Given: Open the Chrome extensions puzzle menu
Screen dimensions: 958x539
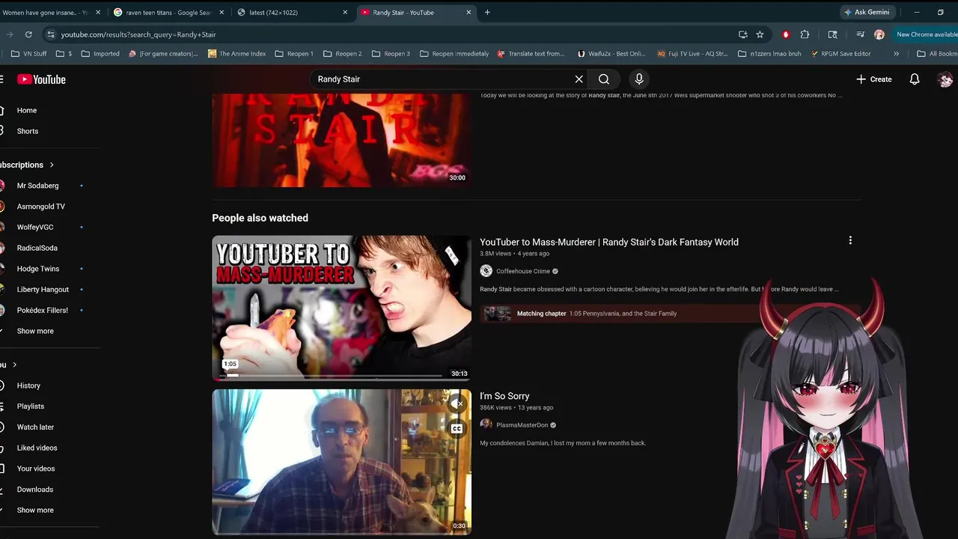Looking at the screenshot, I should coord(805,34).
